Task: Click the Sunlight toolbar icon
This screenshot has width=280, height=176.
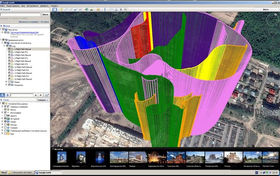Action: coord(92,9)
